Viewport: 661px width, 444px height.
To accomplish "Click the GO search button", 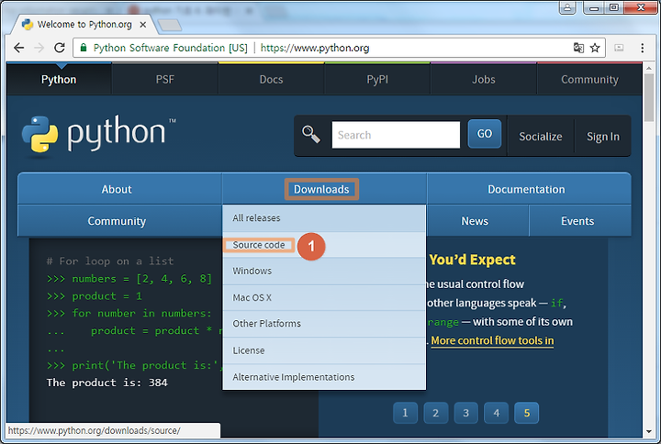I will tap(485, 134).
